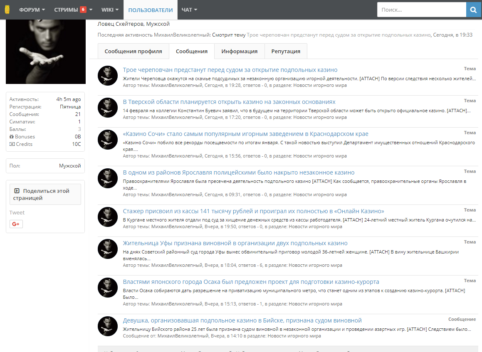Click the Bonuses gift icon
This screenshot has height=352, width=482.
tap(11, 136)
